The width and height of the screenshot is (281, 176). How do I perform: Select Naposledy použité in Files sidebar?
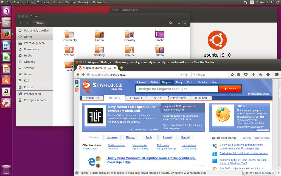pos(34,31)
